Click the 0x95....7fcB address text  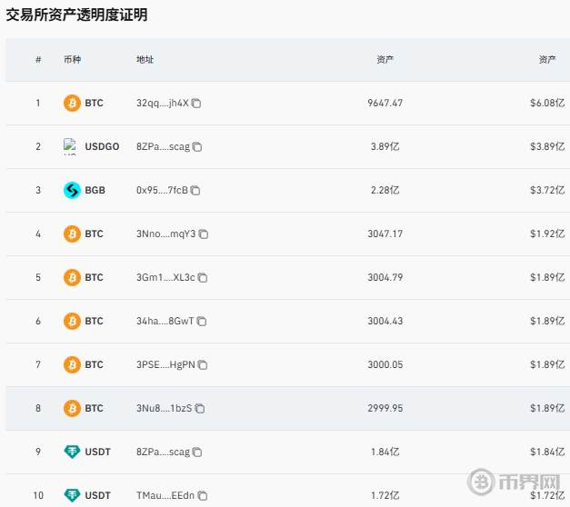click(x=162, y=191)
